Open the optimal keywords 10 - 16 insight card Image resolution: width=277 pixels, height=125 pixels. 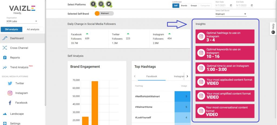(225, 53)
